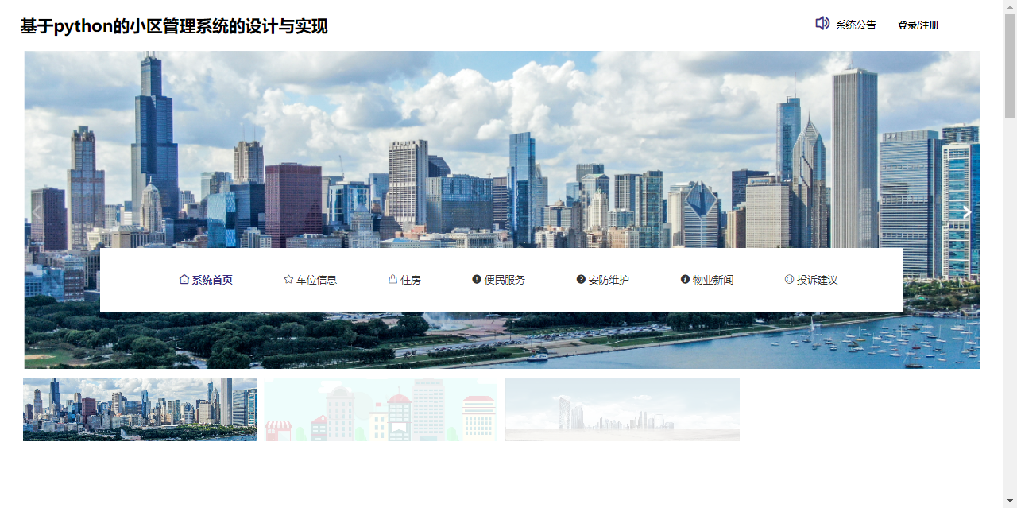Select the cartoon buildings thumbnail
Image resolution: width=1017 pixels, height=508 pixels.
click(381, 409)
